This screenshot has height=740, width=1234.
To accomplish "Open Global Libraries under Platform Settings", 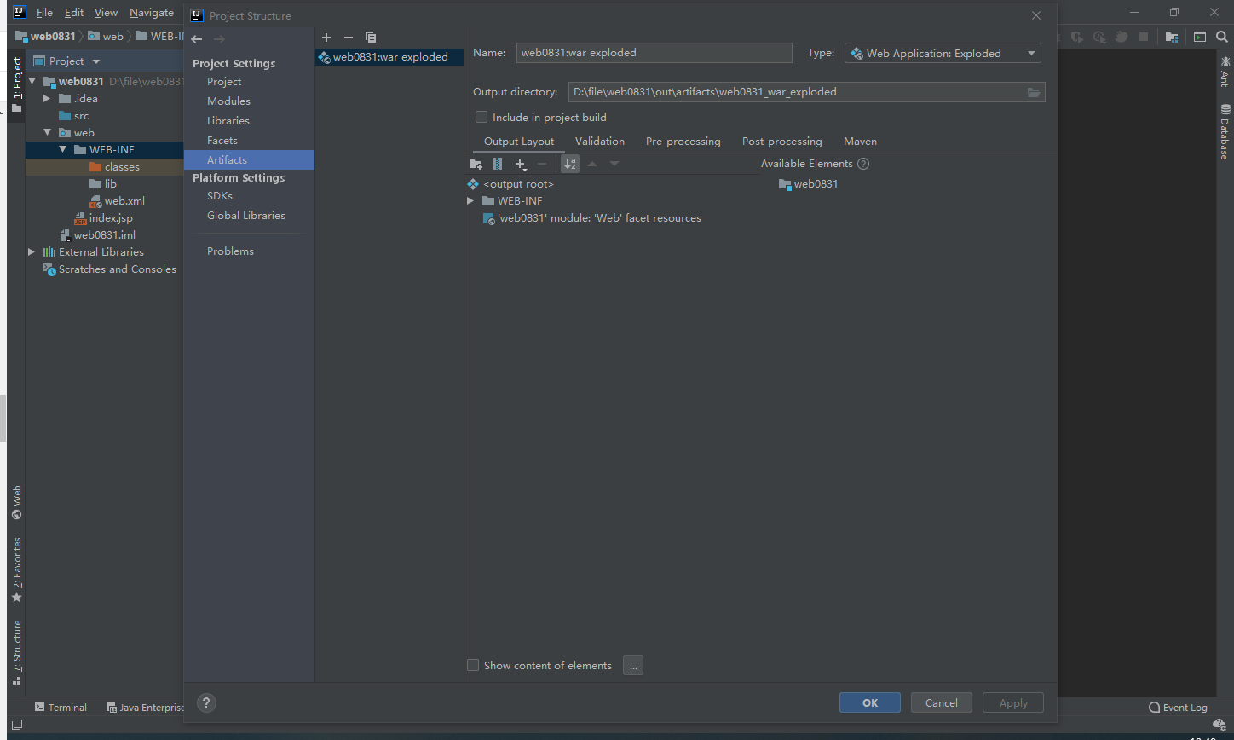I will click(x=246, y=216).
